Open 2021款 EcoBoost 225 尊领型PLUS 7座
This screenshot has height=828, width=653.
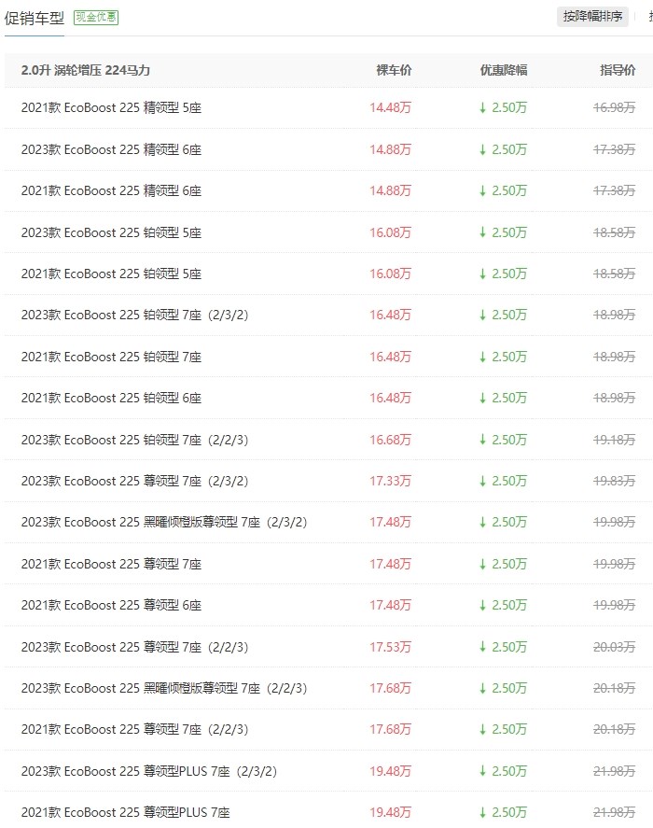tap(126, 812)
